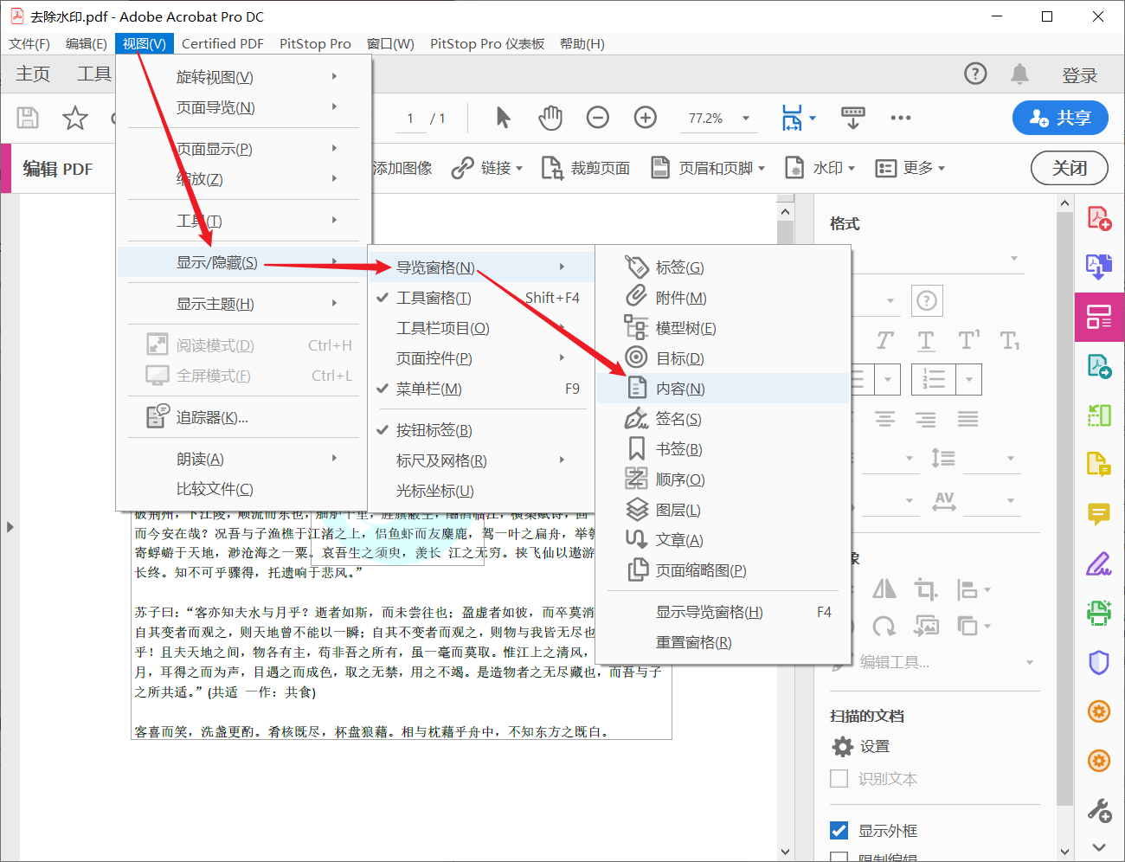Open the 窗口 menu
The height and width of the screenshot is (862, 1125).
(x=390, y=43)
